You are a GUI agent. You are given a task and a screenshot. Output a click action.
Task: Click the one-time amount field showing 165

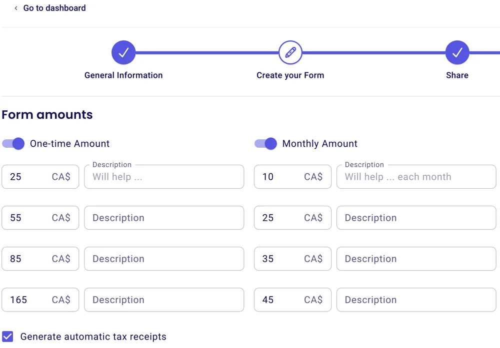pyautogui.click(x=40, y=300)
